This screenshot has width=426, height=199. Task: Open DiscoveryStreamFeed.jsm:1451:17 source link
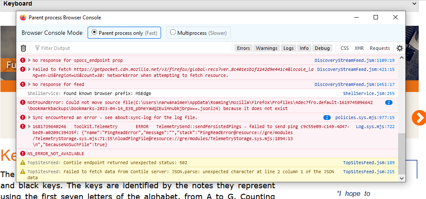click(x=355, y=85)
